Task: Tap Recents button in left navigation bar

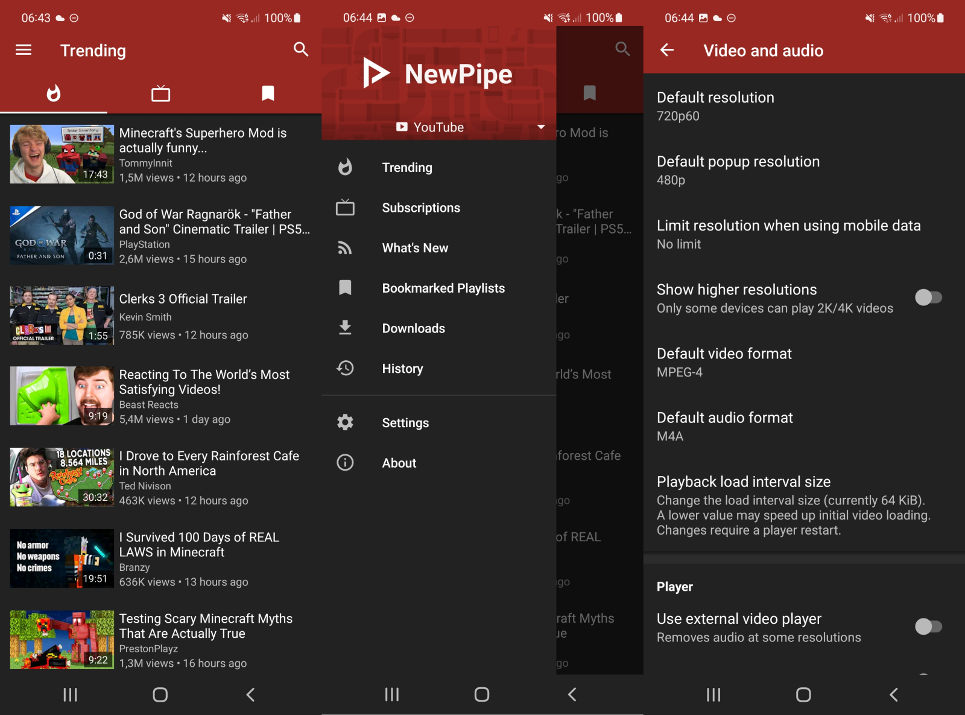Action: pos(71,694)
